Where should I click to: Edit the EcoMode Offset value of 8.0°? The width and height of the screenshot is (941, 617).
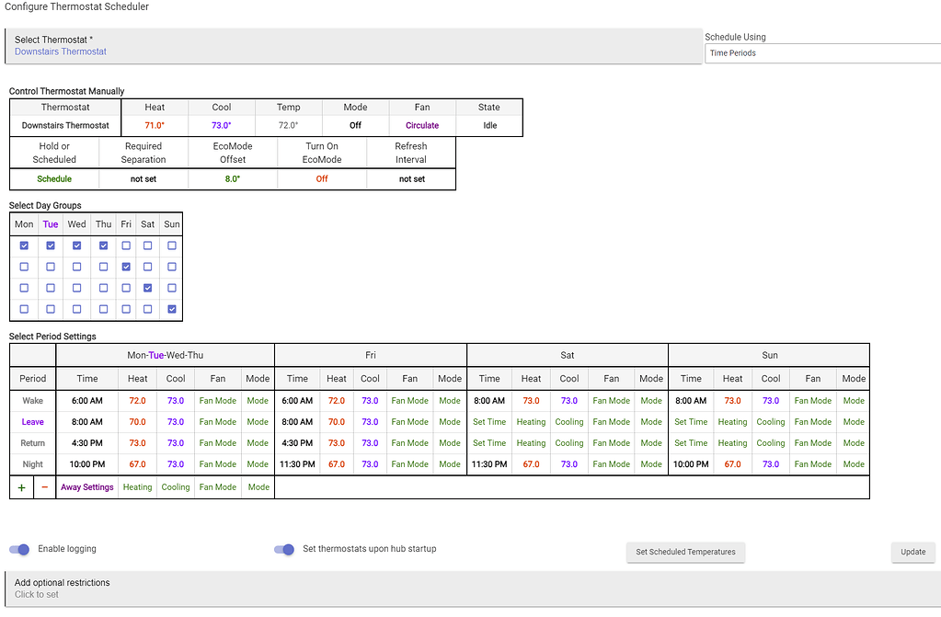tap(232, 178)
